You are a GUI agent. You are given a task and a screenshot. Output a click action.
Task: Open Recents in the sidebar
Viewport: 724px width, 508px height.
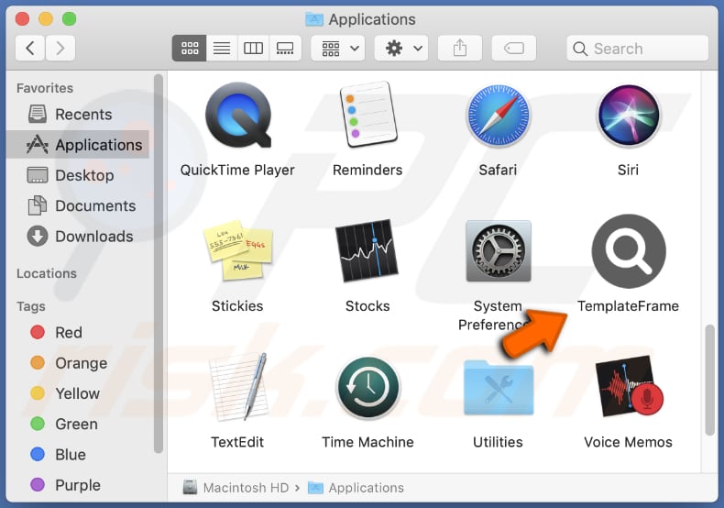(78, 114)
